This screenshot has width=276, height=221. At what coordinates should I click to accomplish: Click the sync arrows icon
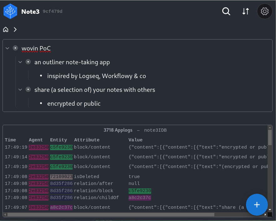246,11
